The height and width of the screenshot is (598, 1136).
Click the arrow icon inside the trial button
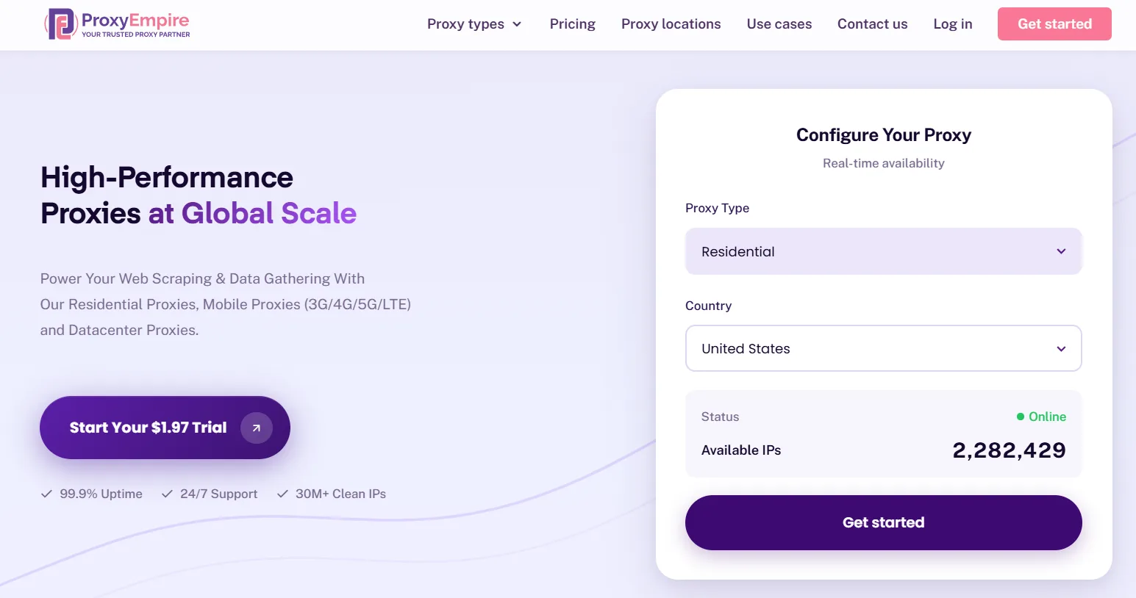point(256,427)
